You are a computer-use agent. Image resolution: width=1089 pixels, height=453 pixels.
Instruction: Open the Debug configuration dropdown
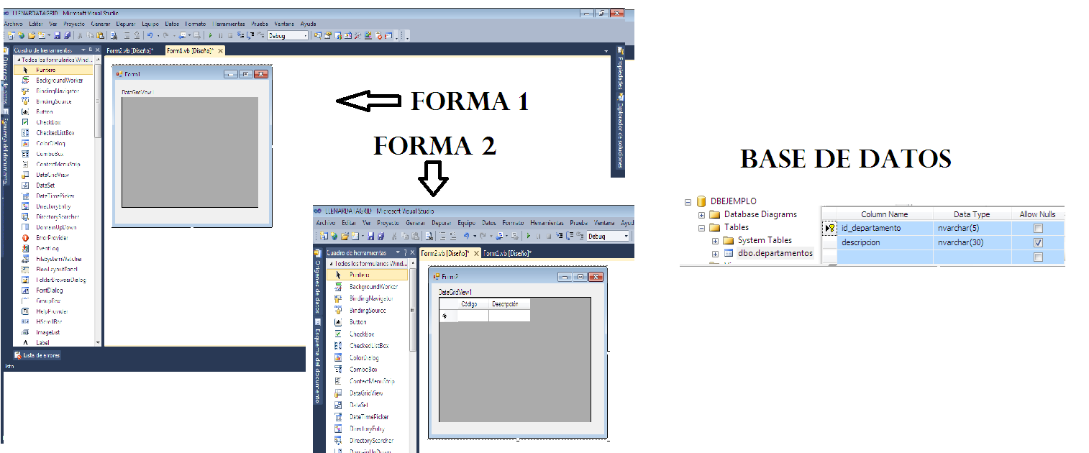pyautogui.click(x=305, y=36)
